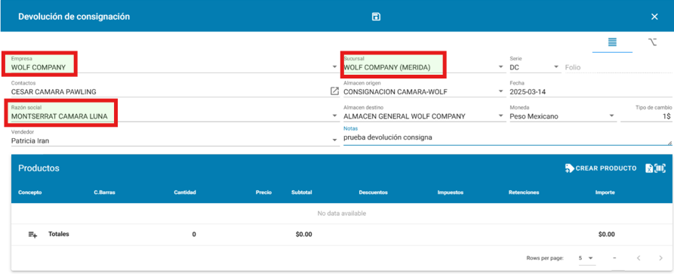Click the barcode scanner icon in Productos

660,168
